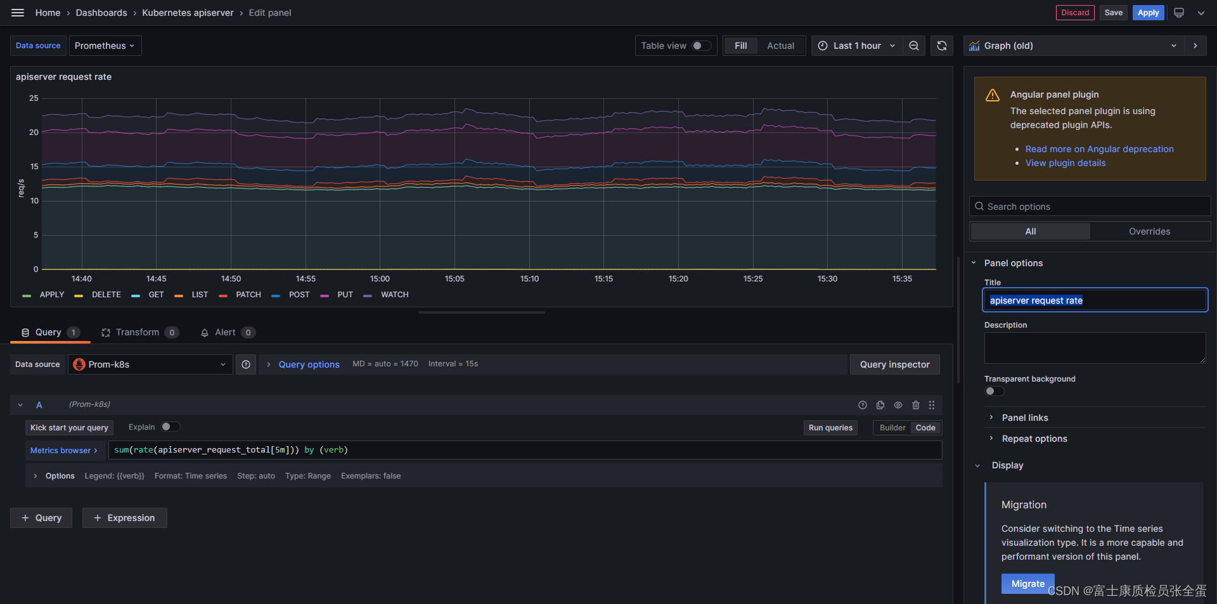Click the Graph (old) visualization icon
The width and height of the screenshot is (1217, 604).
coord(974,46)
